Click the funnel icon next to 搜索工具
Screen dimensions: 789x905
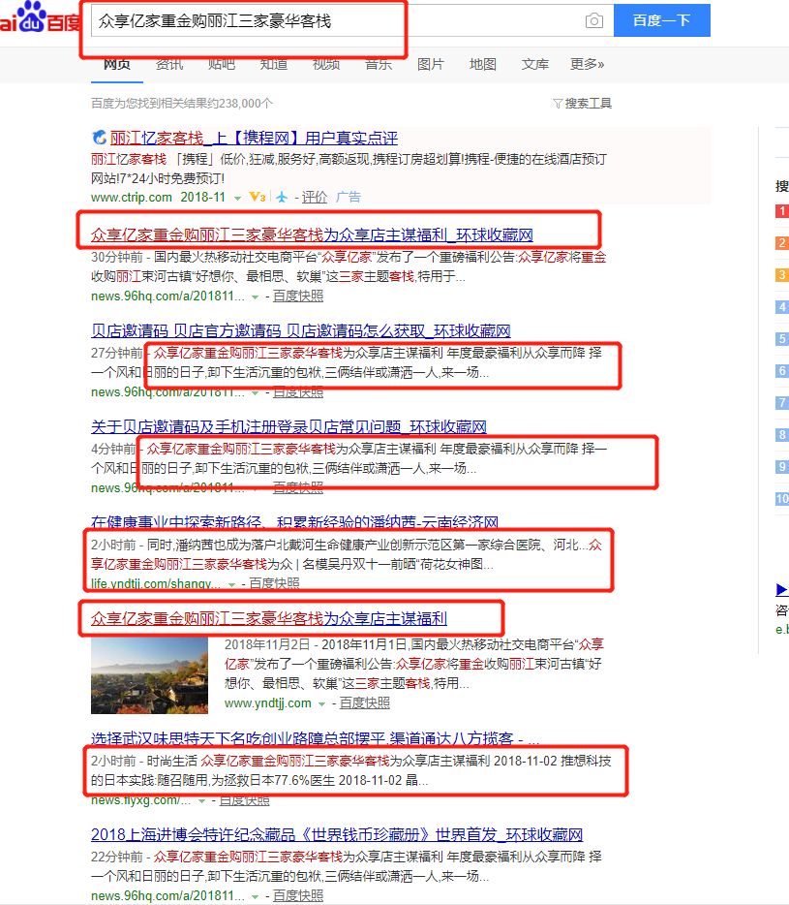tap(558, 104)
